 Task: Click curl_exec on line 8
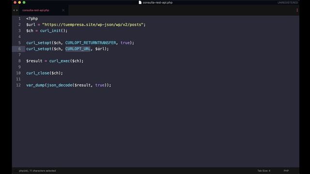pyautogui.click(x=60, y=61)
